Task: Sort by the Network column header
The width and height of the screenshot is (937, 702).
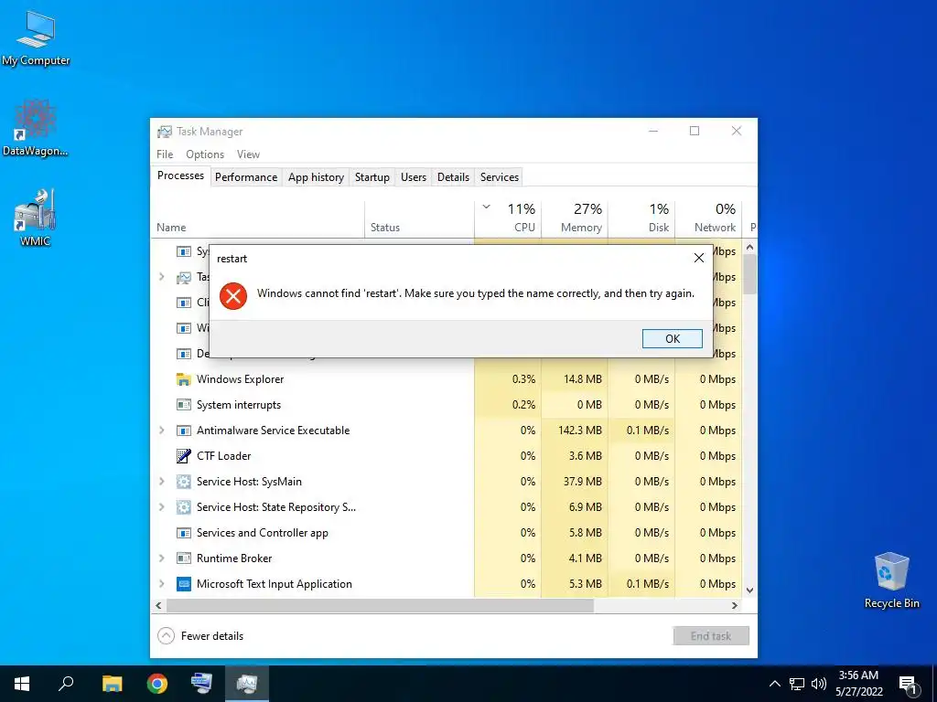Action: coord(709,218)
